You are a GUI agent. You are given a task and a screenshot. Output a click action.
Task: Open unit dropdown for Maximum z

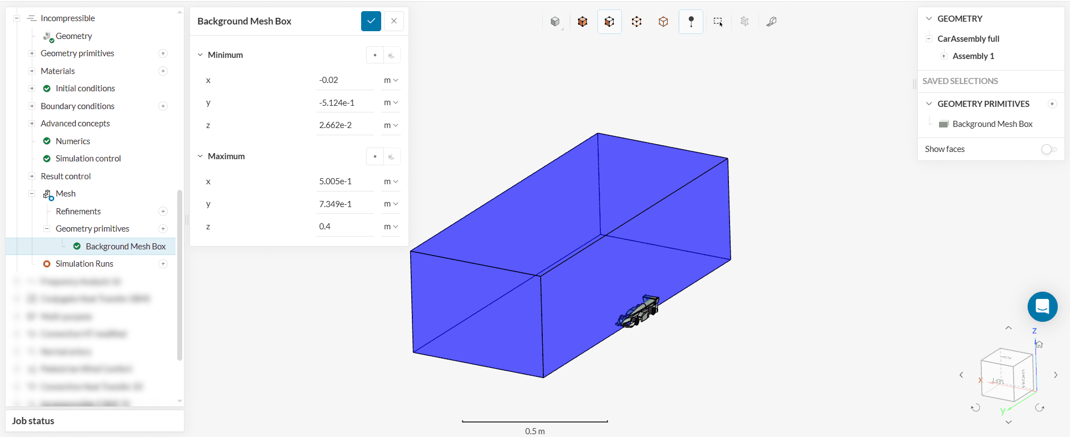click(391, 227)
